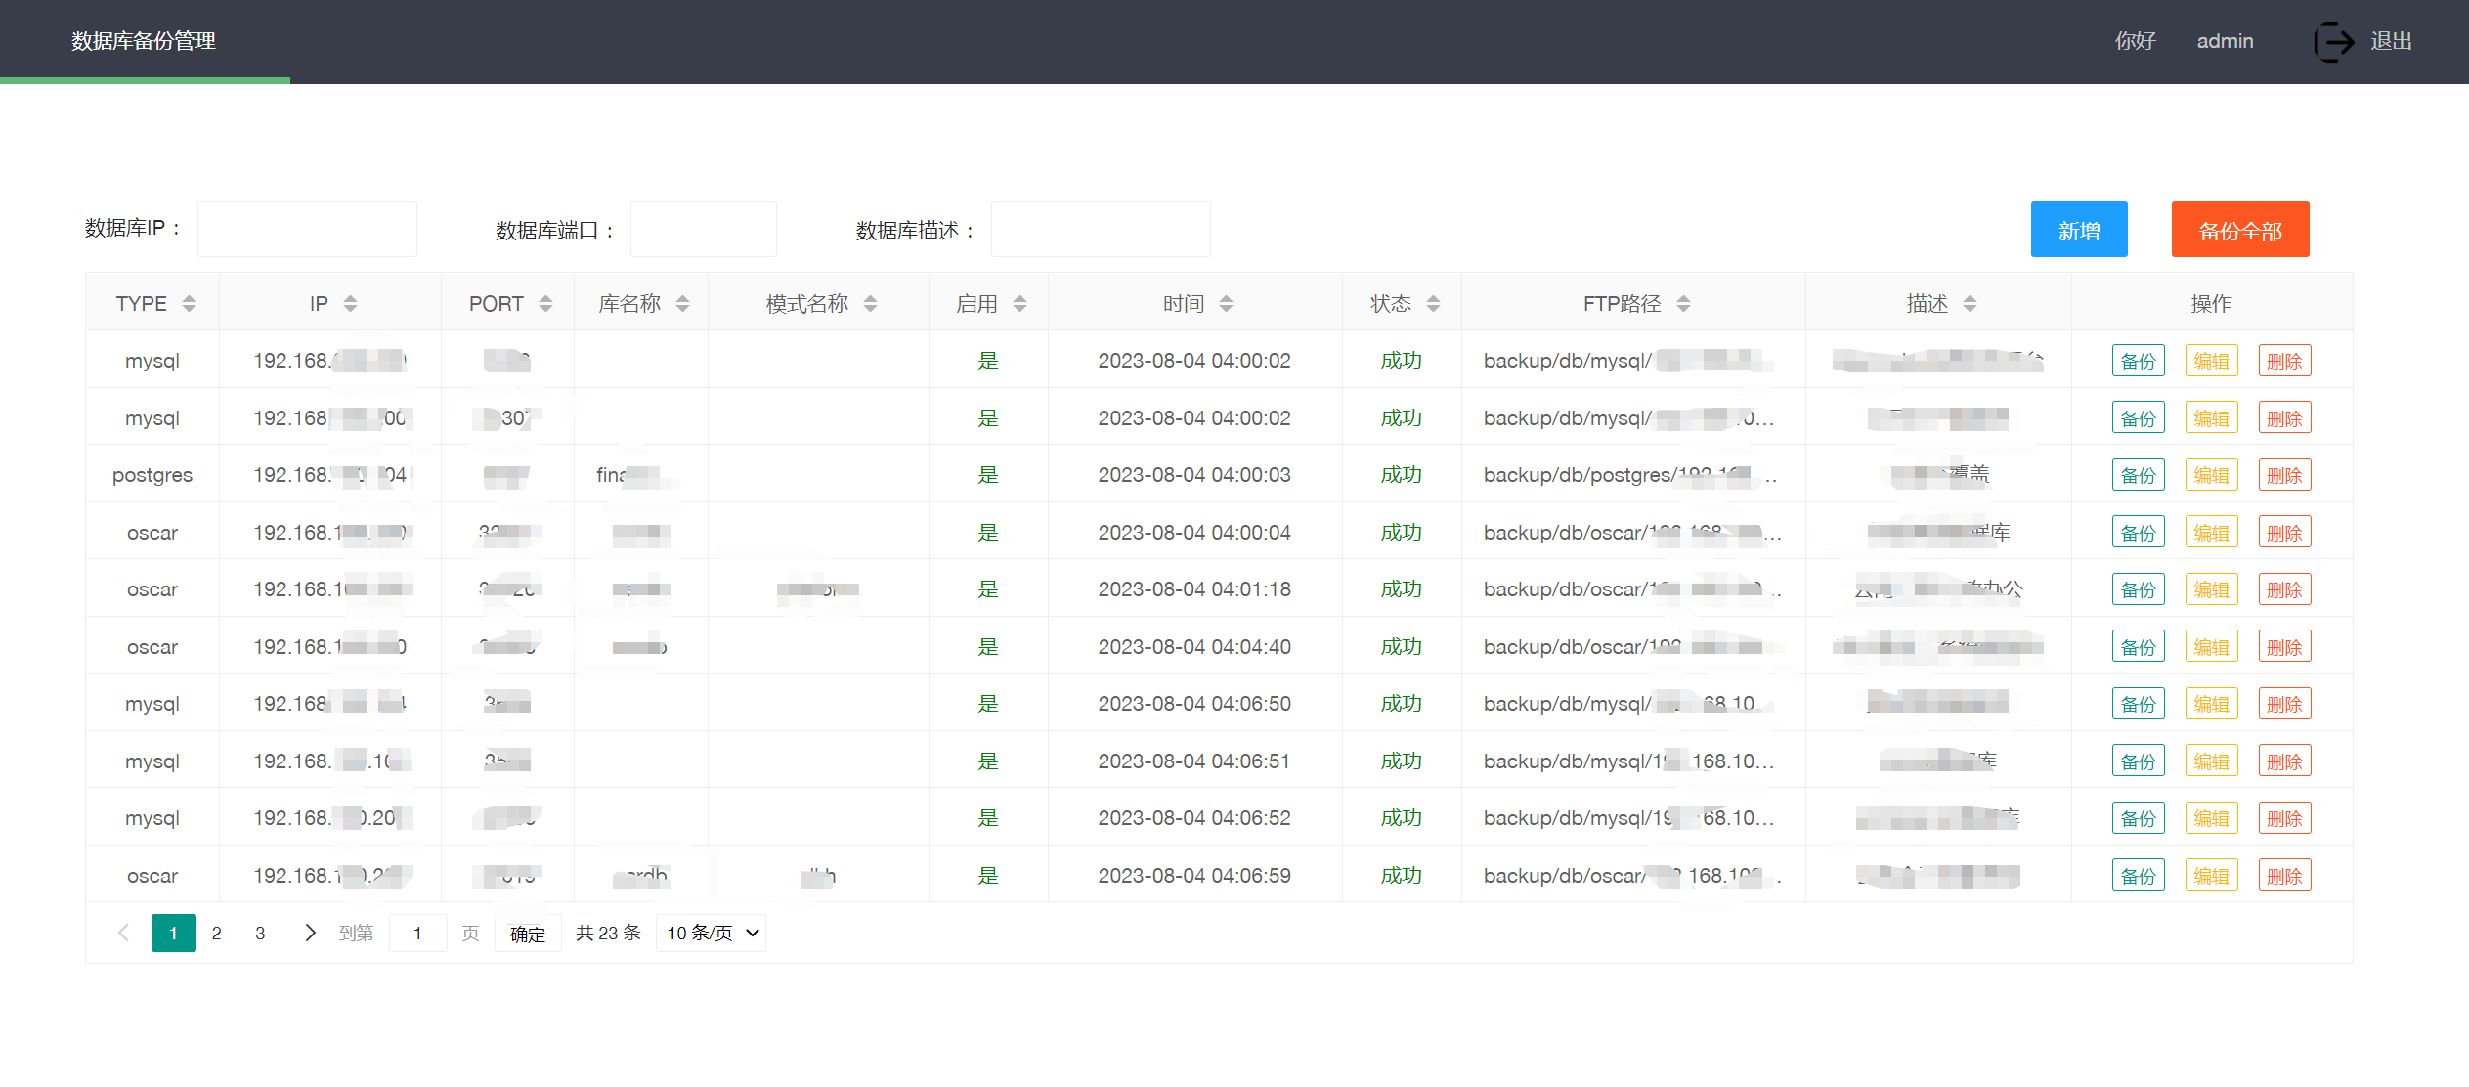Open the 10 条/页 page size dropdown
Viewport: 2469px width, 1087px height.
coord(711,933)
